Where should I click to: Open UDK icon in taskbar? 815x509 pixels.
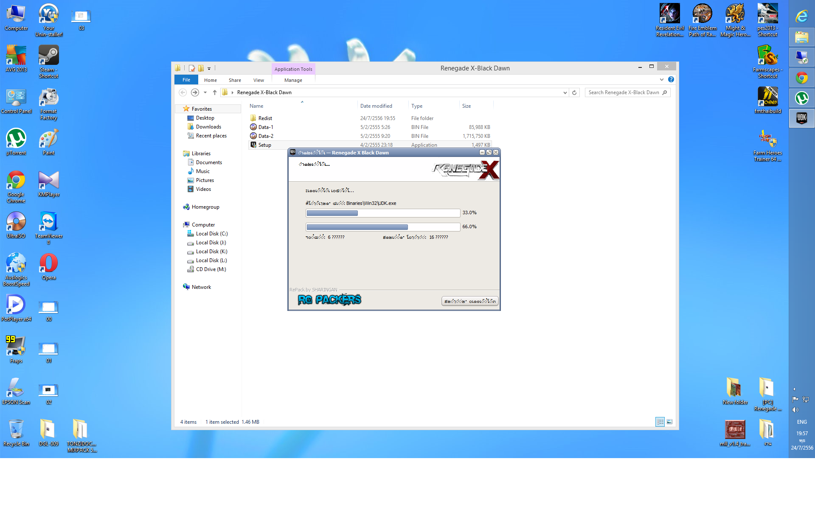[801, 118]
